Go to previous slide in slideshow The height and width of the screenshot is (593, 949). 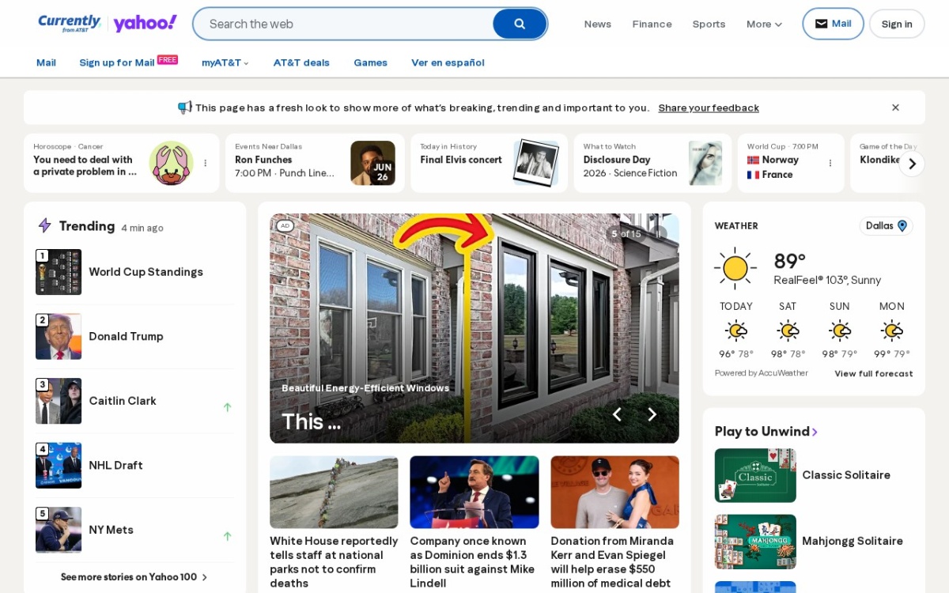(617, 414)
